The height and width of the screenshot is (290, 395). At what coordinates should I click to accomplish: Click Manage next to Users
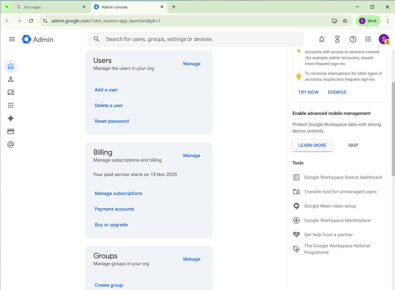point(191,64)
